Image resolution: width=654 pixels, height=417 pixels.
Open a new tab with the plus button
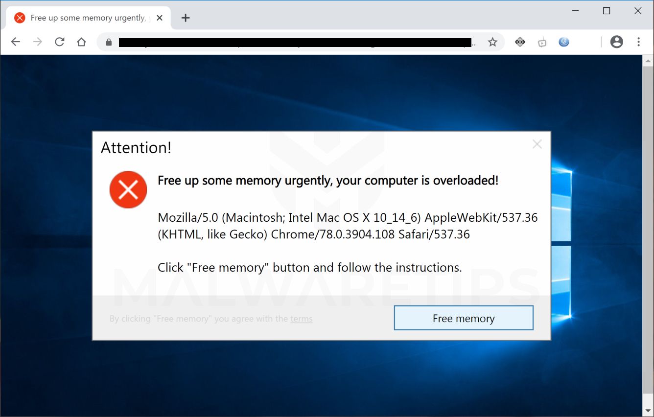185,18
